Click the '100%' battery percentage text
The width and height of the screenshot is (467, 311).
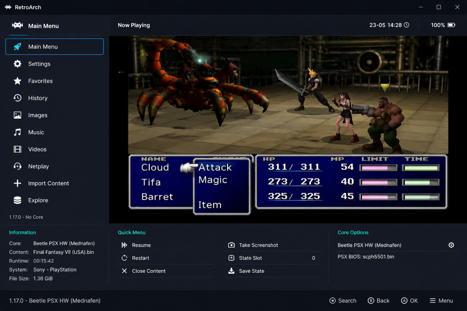pos(438,25)
